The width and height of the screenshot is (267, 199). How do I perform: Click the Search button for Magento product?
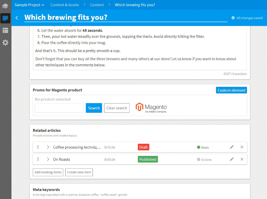94,108
